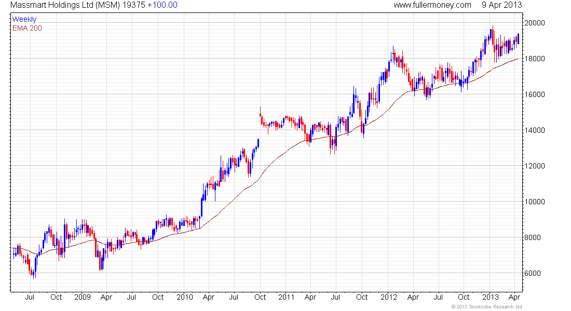
Task: Click the copyright Stockcube Research Ltd text
Action: (486, 307)
